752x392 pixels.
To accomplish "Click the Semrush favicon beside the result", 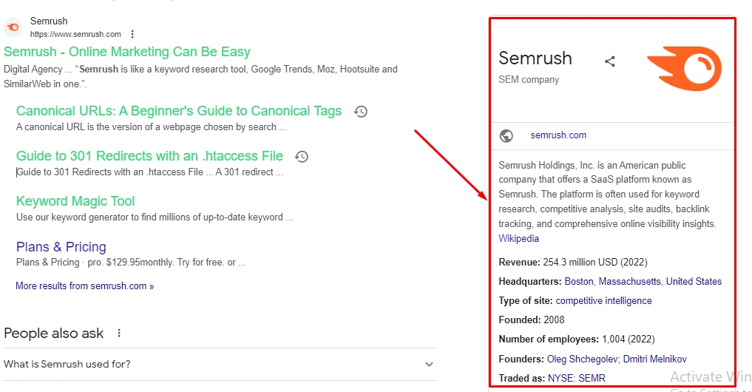I will [x=13, y=27].
